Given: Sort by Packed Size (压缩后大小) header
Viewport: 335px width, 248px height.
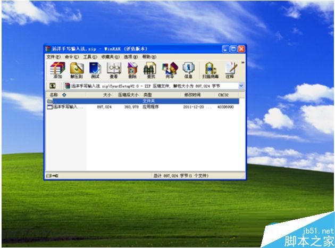Looking at the screenshot, I should [x=126, y=95].
